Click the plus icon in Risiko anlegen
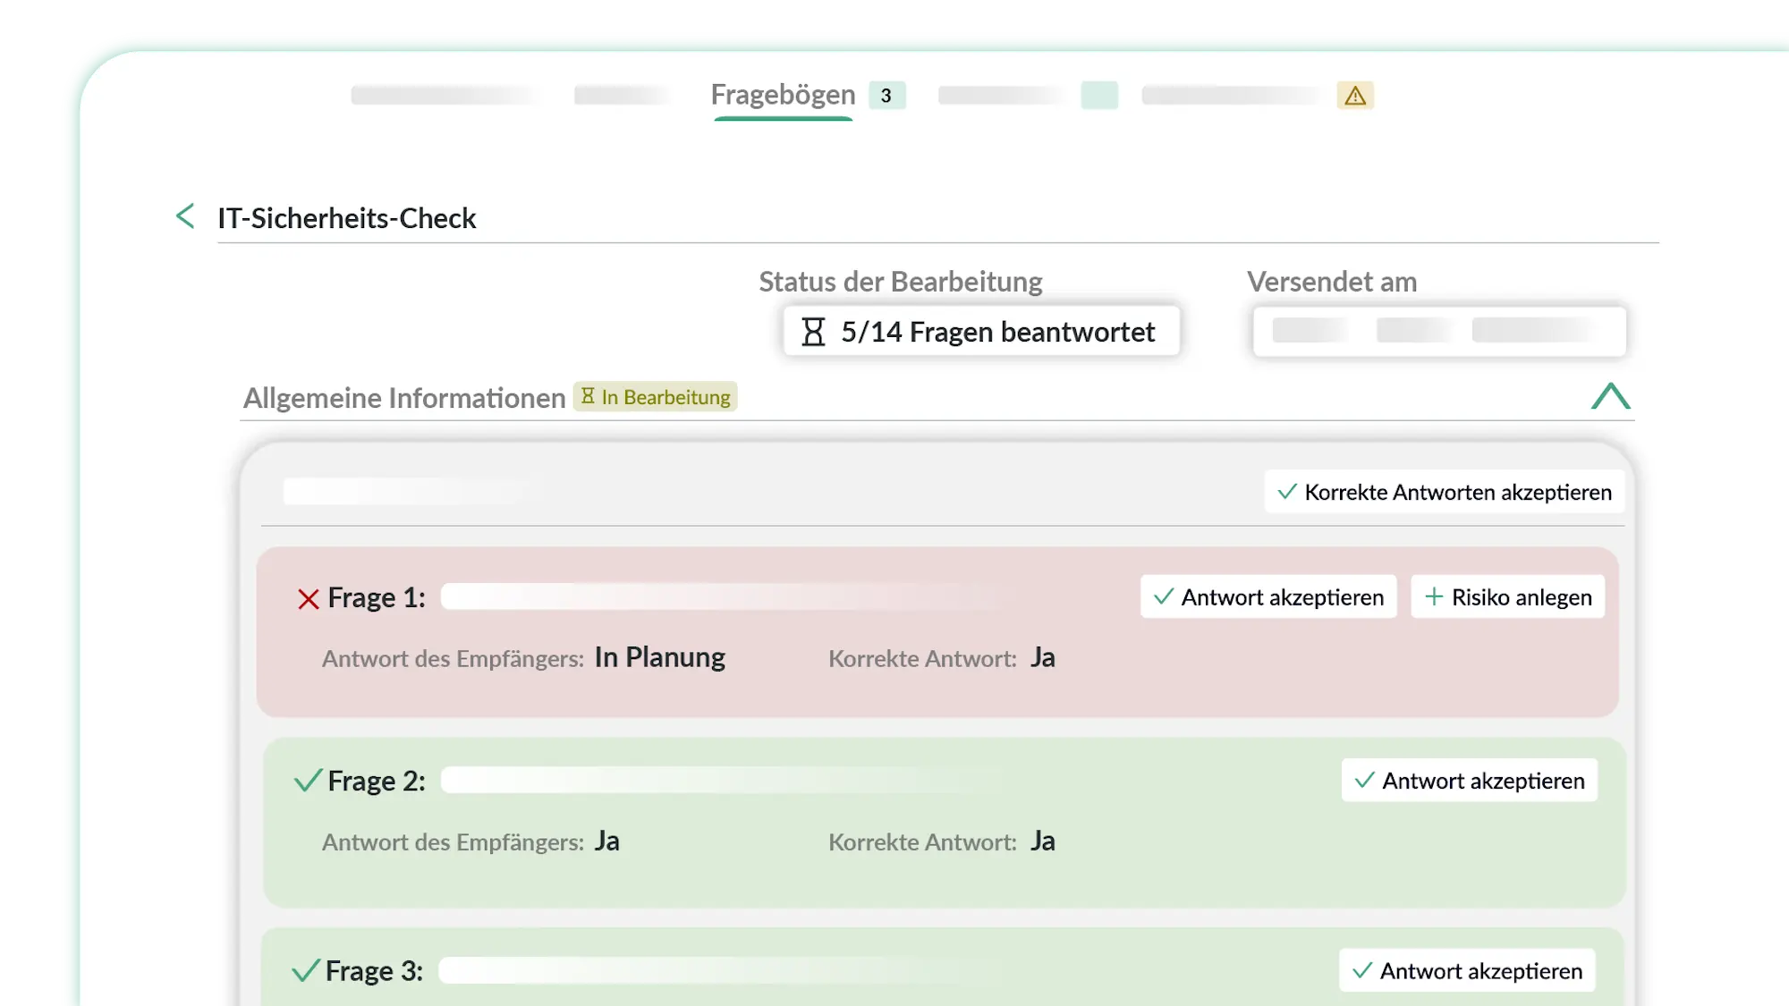 (1434, 596)
